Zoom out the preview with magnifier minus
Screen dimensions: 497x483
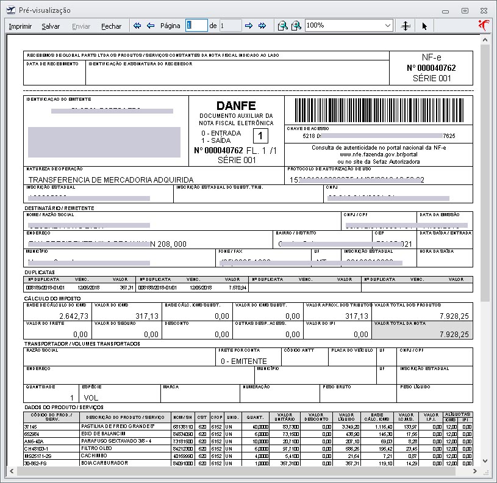[x=282, y=26]
